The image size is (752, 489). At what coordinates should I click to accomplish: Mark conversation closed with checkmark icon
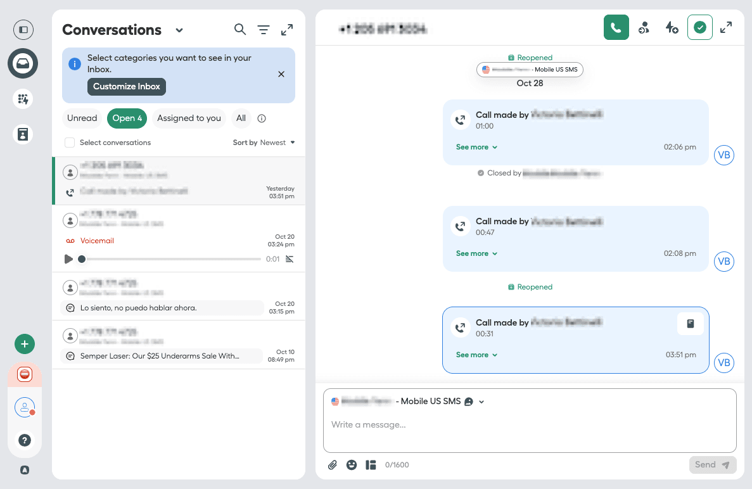[x=699, y=27]
